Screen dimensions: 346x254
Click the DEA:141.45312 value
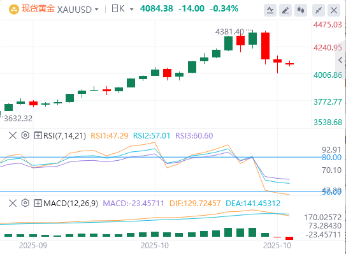click(253, 203)
